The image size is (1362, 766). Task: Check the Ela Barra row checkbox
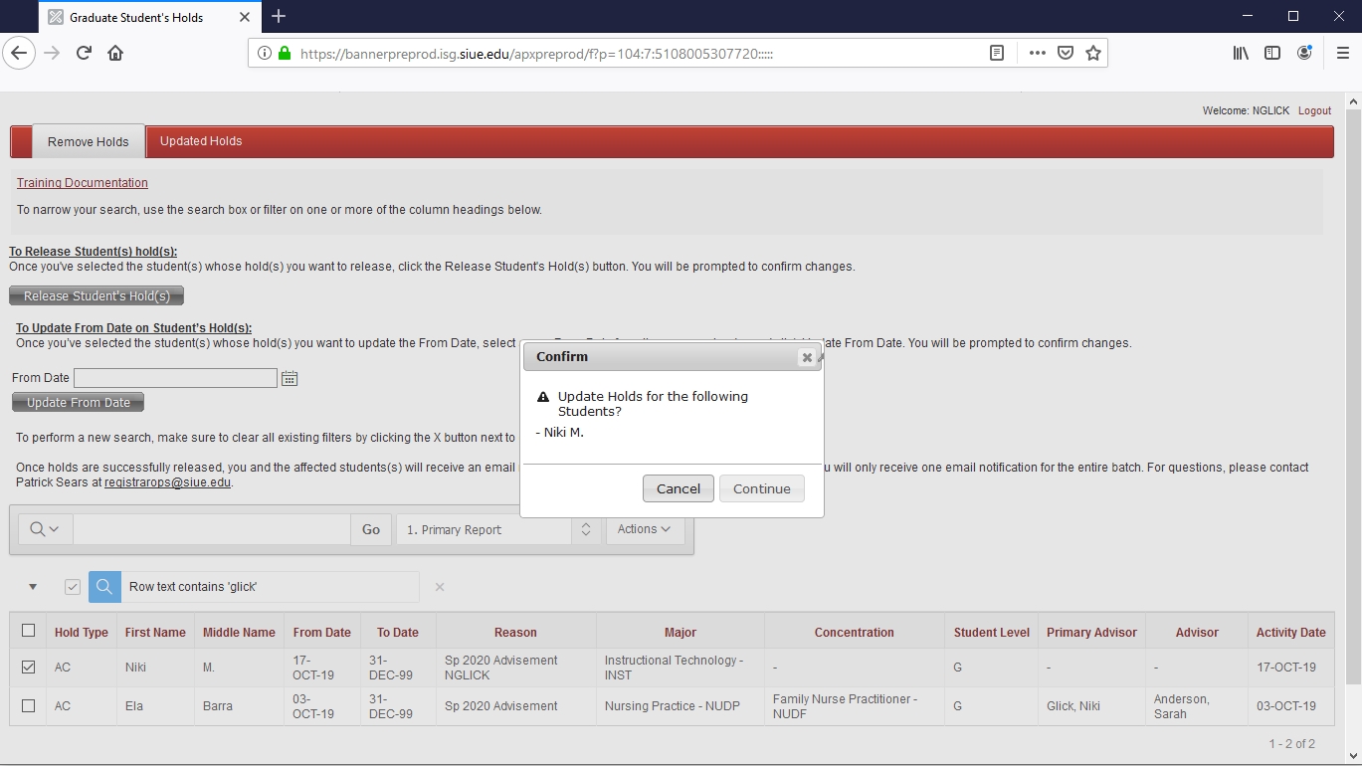click(x=28, y=705)
